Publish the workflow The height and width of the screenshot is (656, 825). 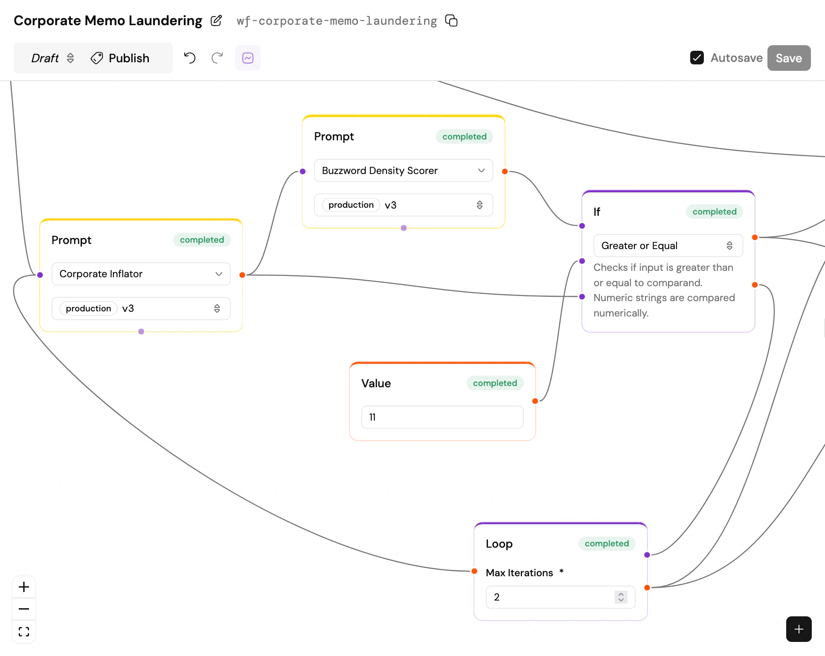tap(120, 58)
